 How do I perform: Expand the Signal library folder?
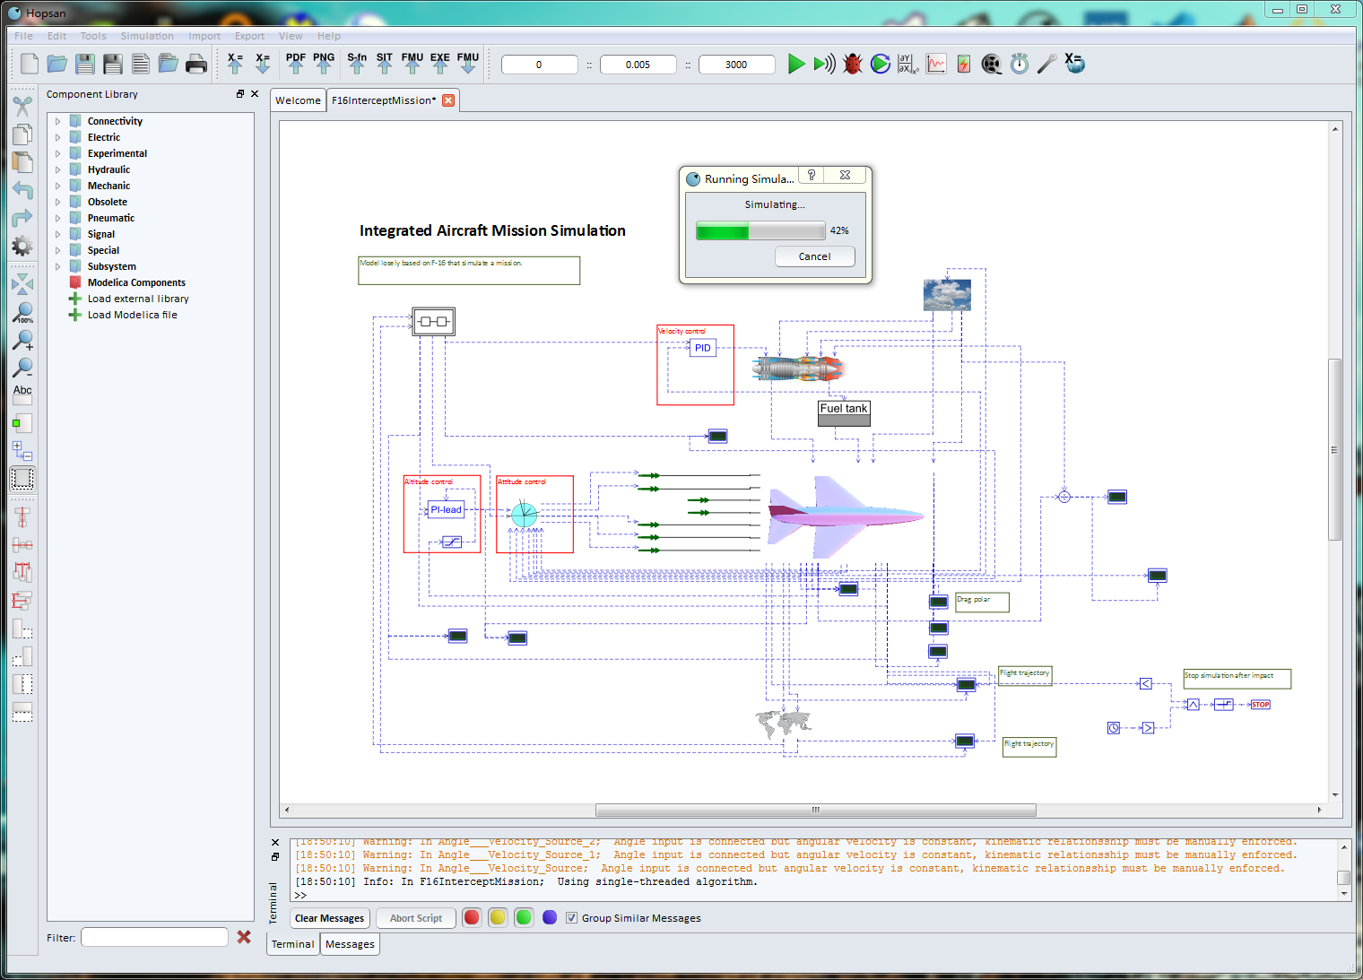coord(58,234)
